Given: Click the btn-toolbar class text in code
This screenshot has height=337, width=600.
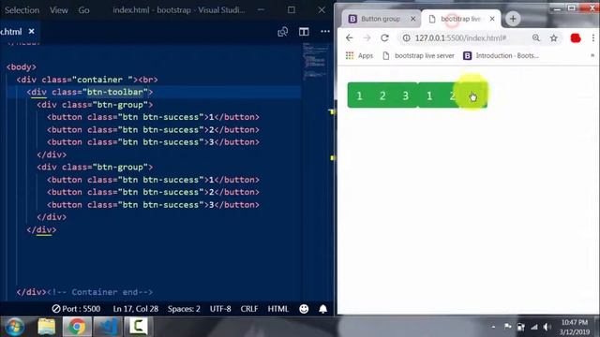Looking at the screenshot, I should click(114, 92).
